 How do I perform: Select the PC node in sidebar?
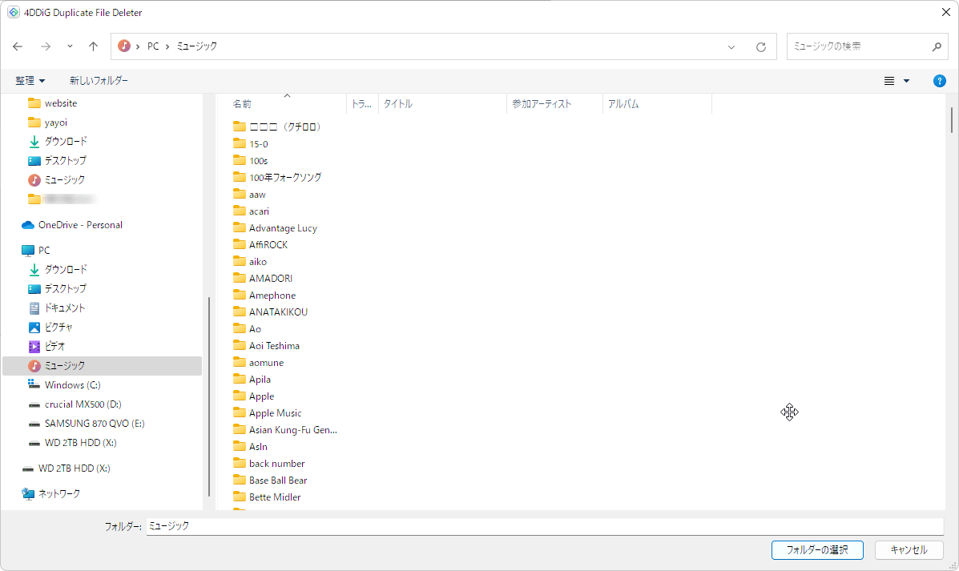[35, 250]
